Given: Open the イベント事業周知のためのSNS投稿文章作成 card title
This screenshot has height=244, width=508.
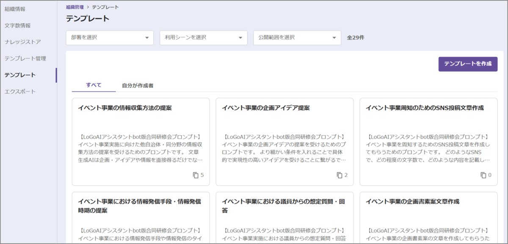Looking at the screenshot, I should pyautogui.click(x=425, y=108).
